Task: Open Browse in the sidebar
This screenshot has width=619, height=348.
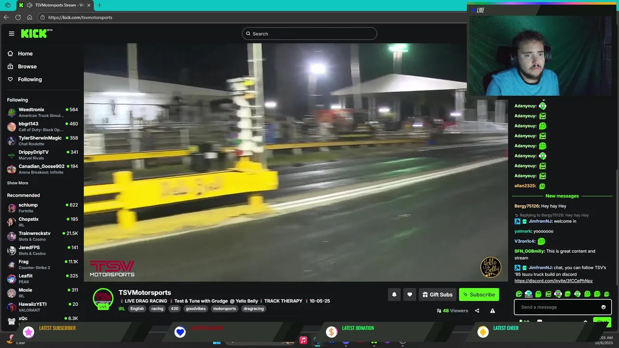Action: tap(27, 67)
